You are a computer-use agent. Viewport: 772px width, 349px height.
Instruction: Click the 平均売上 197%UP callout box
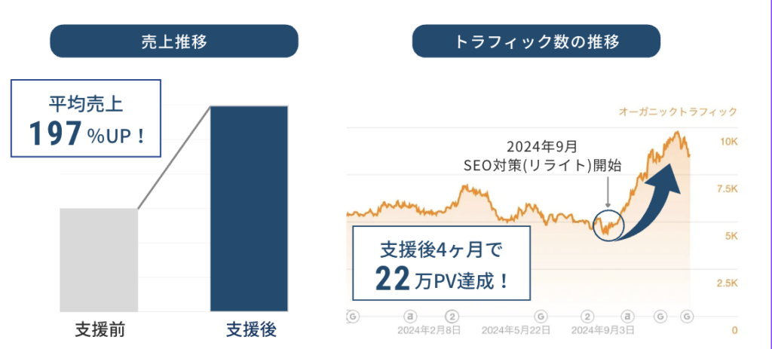click(x=85, y=118)
